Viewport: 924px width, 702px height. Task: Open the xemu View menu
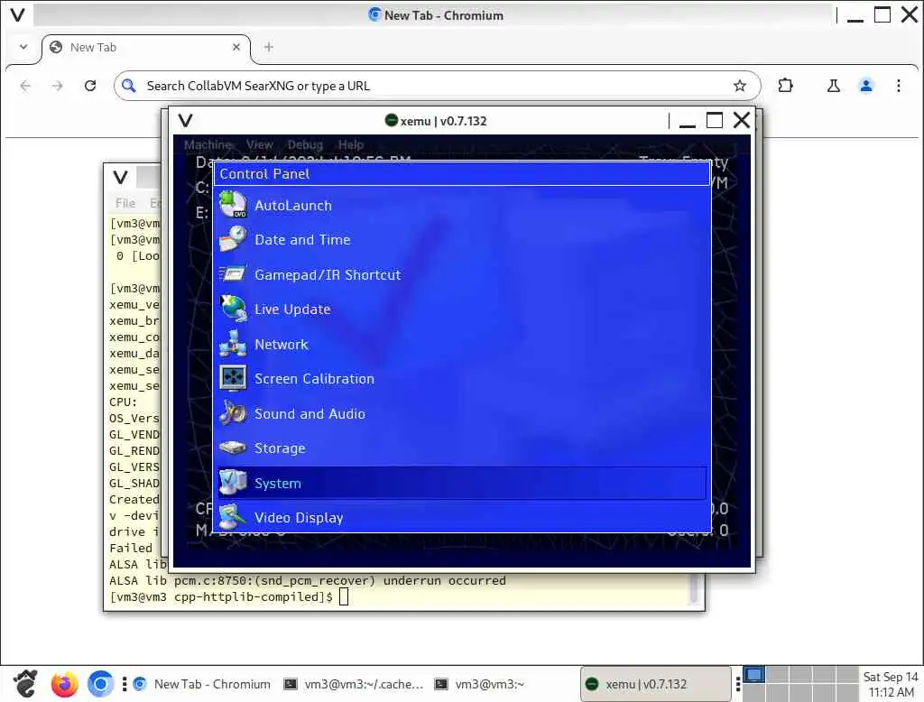coord(259,144)
